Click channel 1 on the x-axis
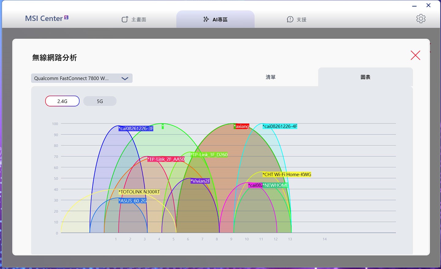The height and width of the screenshot is (269, 441). pos(116,239)
